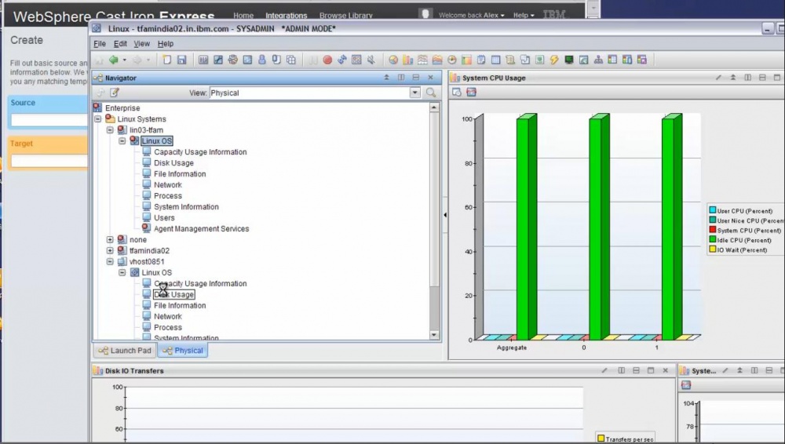Click Navigator scrollbar down arrow
The height and width of the screenshot is (444, 785).
434,335
